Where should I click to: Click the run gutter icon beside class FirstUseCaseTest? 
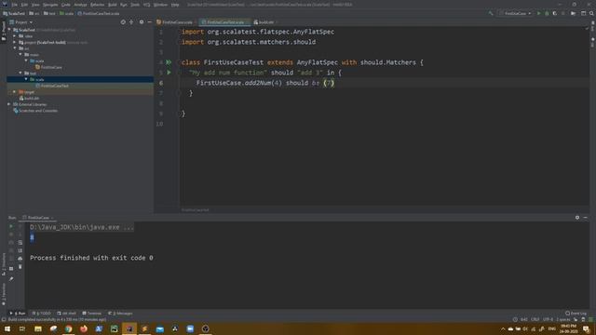pos(169,62)
